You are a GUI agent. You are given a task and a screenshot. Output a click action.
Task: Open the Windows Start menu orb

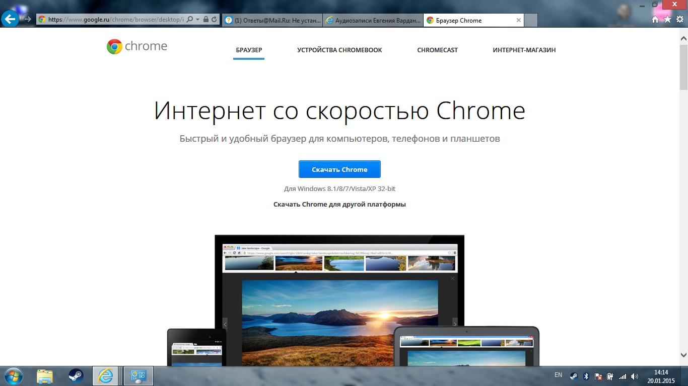13,375
